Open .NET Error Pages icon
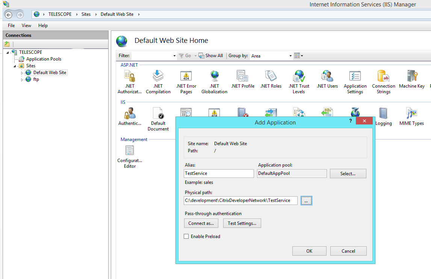The height and width of the screenshot is (279, 431). tap(186, 82)
